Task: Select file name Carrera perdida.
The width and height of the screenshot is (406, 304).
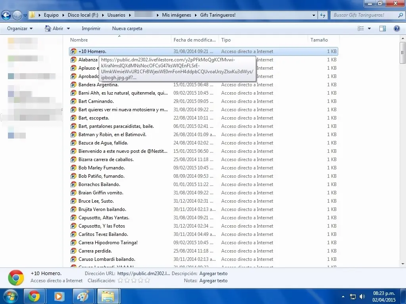Action: (x=95, y=251)
